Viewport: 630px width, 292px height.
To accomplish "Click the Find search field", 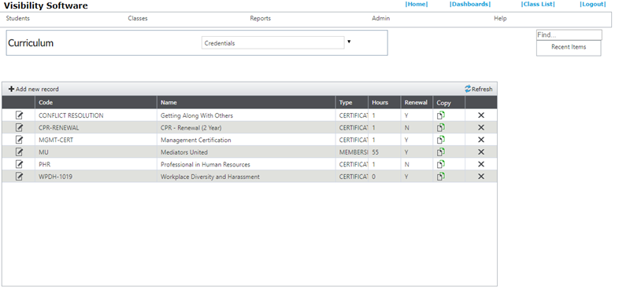I will [569, 35].
